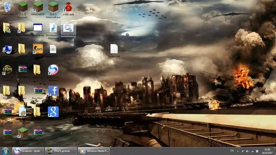276x155 pixels.
Task: Open the clock showing 15:50
Action: 267,151
